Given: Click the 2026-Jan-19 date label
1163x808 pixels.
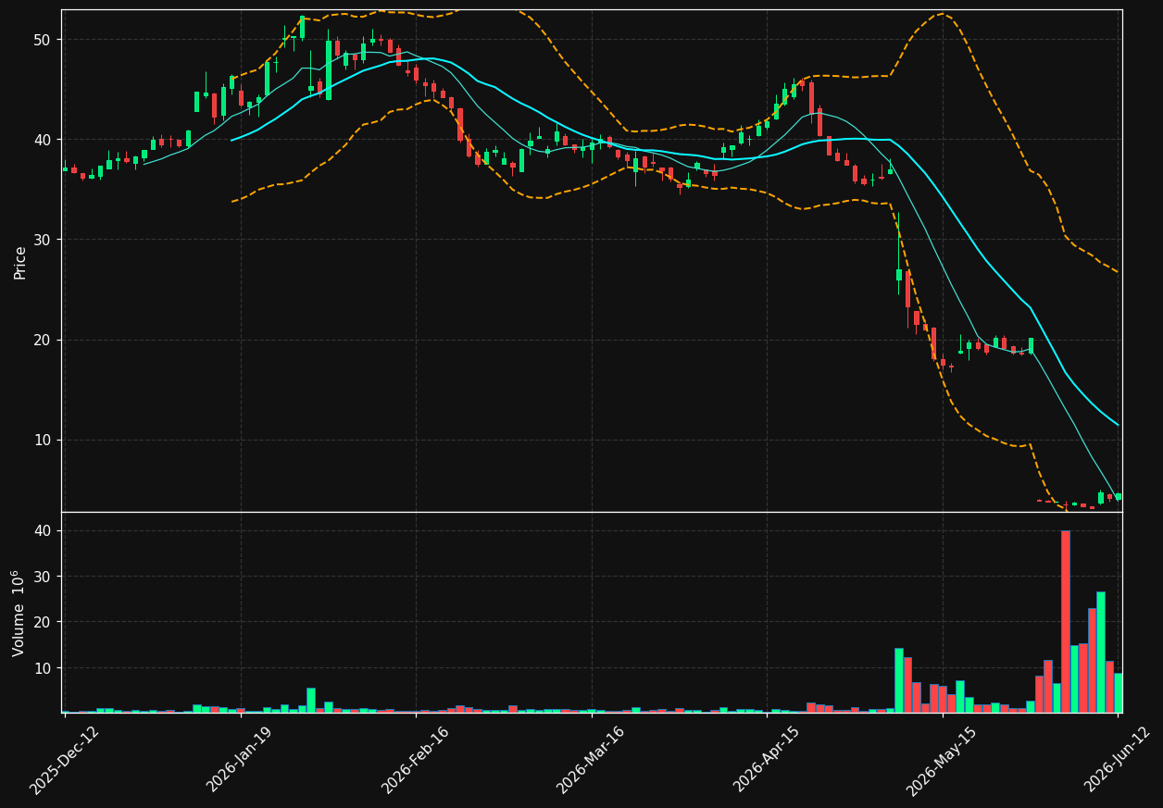Looking at the screenshot, I should coord(240,760).
